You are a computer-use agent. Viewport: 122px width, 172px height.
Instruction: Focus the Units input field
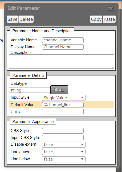point(63,112)
